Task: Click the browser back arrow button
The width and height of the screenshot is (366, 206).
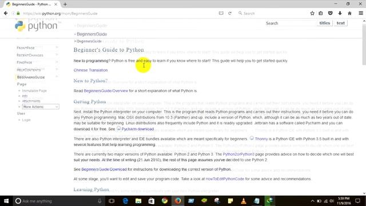Action: coord(6,13)
